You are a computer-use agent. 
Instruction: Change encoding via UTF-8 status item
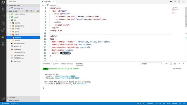pyautogui.click(x=159, y=104)
